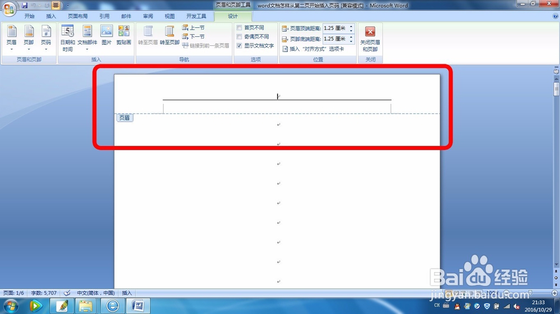Decrease footer bottom distance (页脚底端距离) spinner
This screenshot has width=560, height=314.
[x=351, y=41]
